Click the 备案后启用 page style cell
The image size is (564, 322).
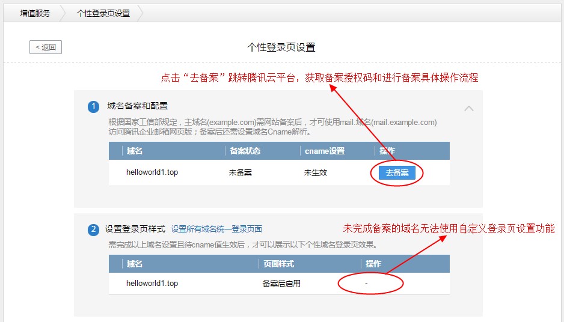(x=281, y=284)
